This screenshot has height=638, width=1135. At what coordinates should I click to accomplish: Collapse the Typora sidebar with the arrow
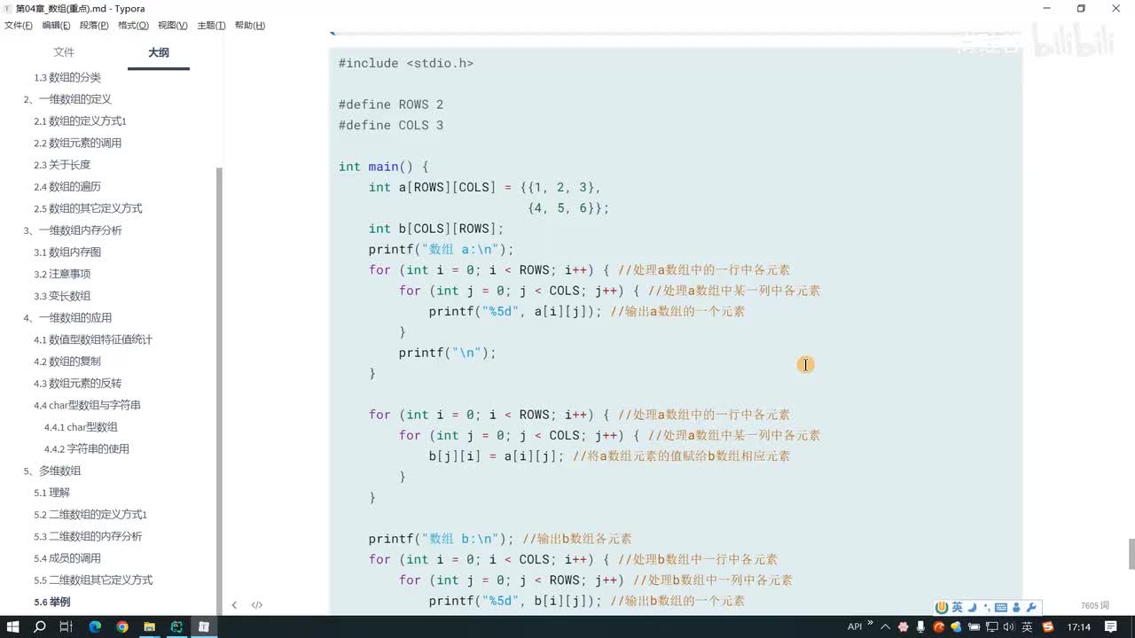coord(234,605)
